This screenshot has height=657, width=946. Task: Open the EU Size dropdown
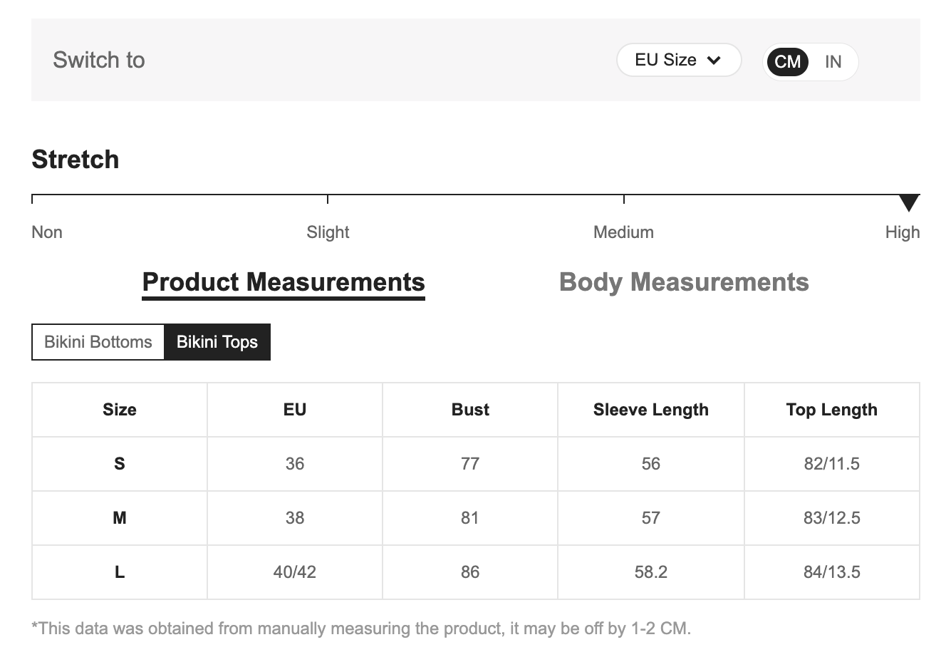click(678, 61)
